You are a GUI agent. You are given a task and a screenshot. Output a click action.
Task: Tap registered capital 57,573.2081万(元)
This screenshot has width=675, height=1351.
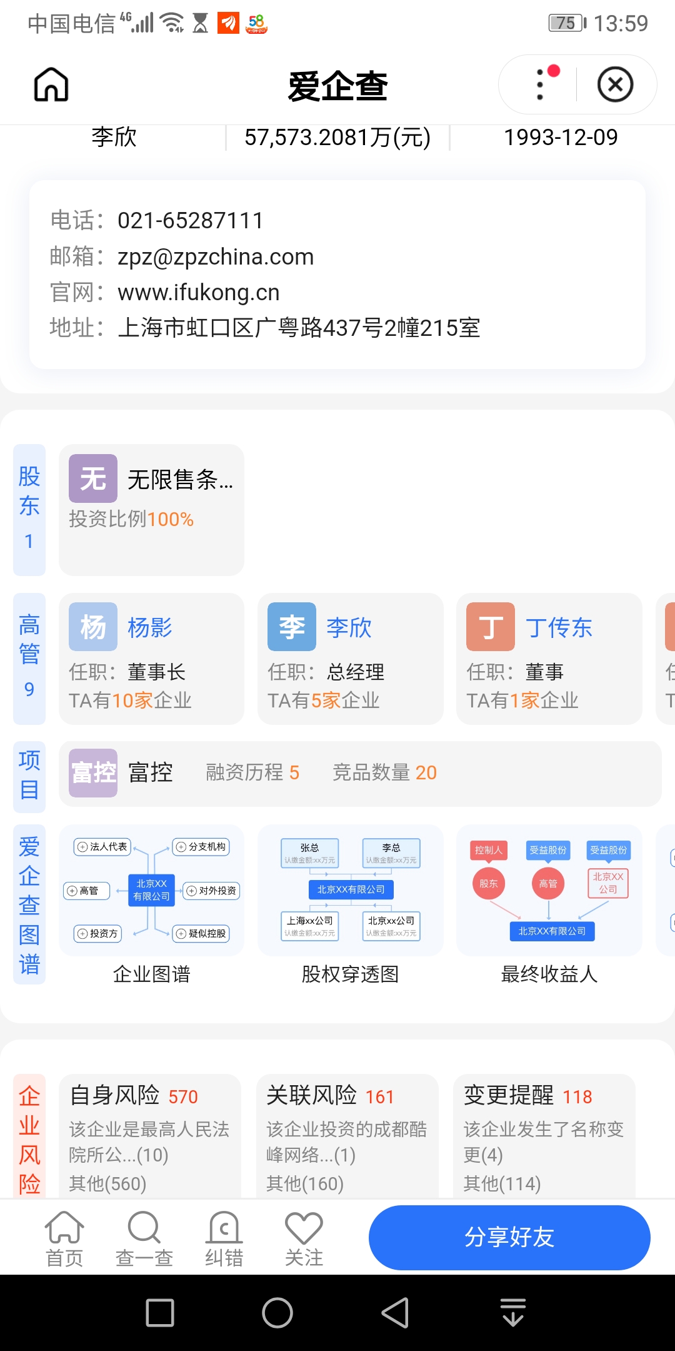(337, 137)
